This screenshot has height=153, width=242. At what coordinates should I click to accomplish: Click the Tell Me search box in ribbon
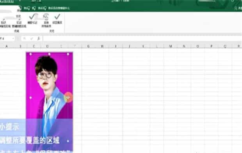click(x=59, y=8)
